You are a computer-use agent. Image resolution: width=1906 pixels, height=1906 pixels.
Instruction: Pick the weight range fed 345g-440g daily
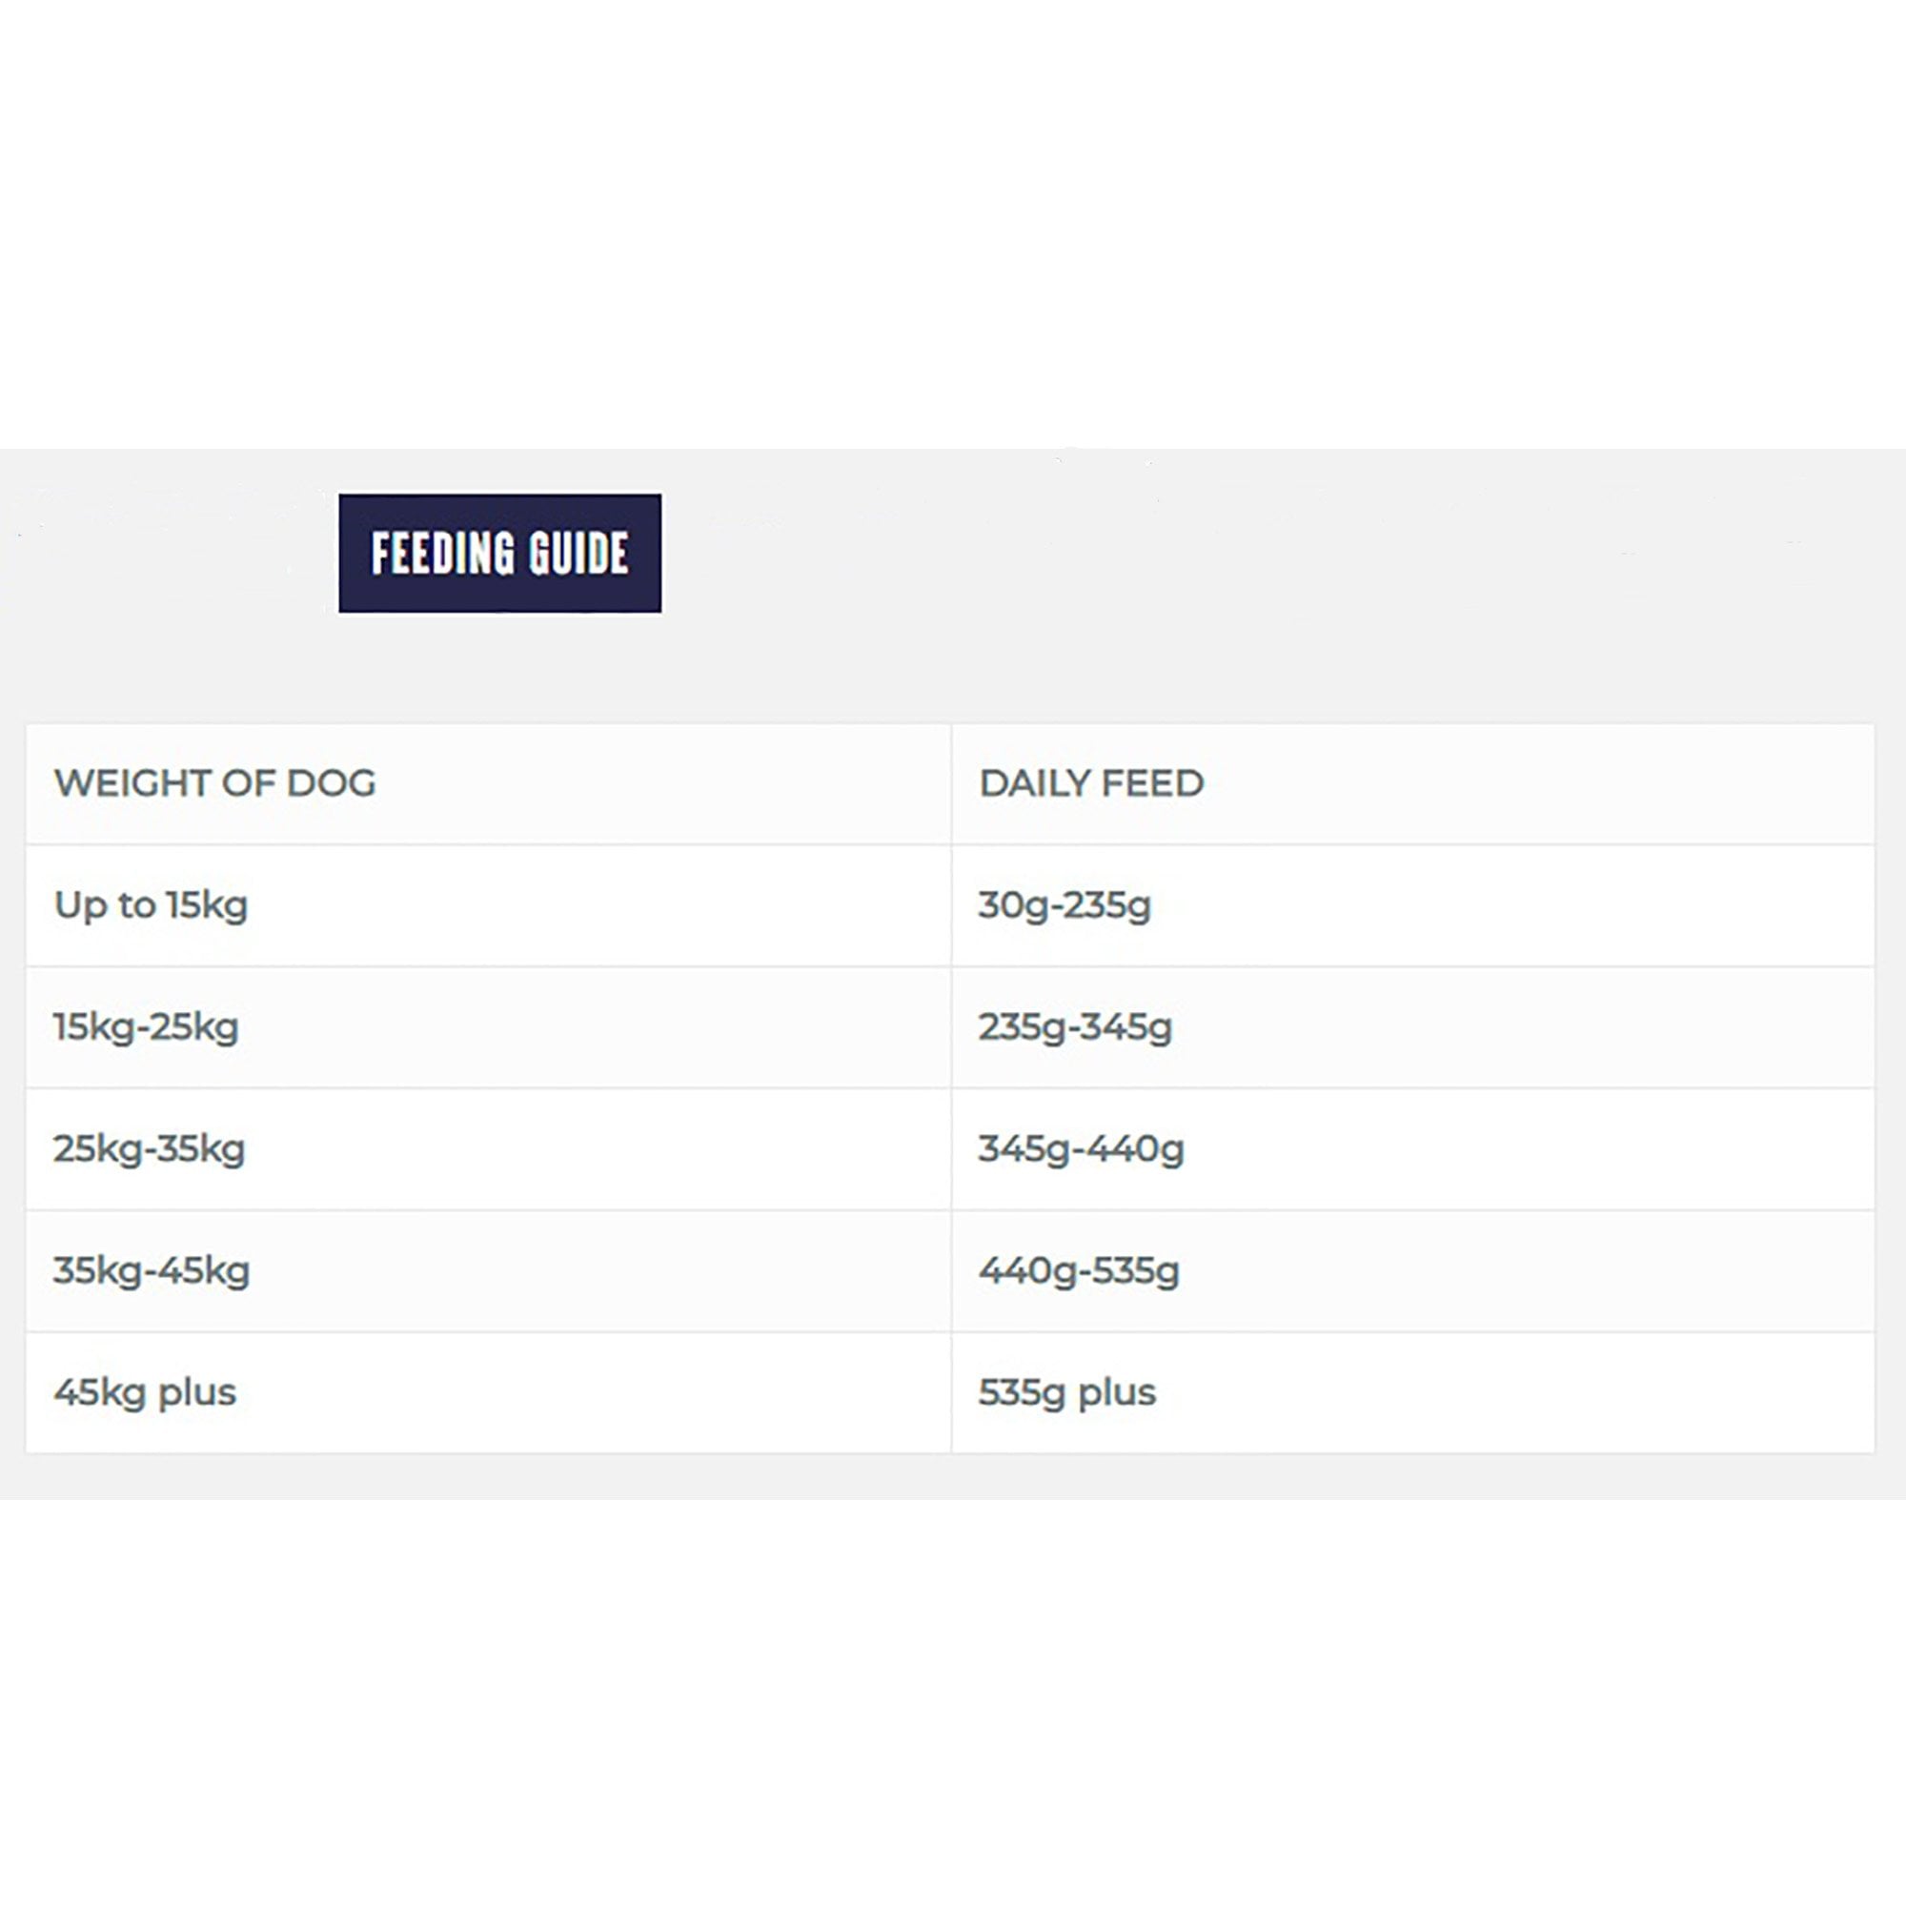click(149, 1149)
